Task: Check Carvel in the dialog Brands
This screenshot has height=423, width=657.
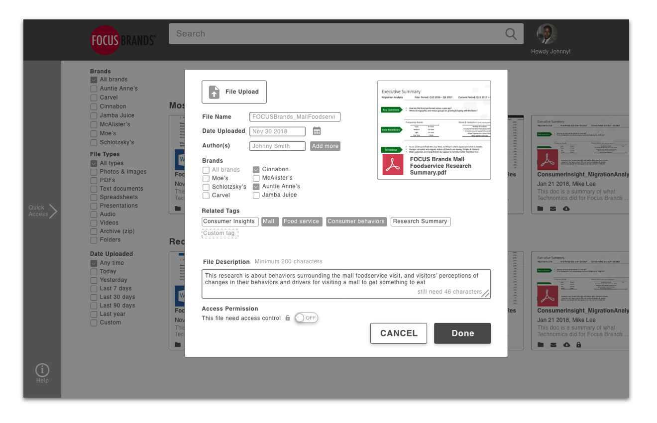Action: [x=206, y=196]
